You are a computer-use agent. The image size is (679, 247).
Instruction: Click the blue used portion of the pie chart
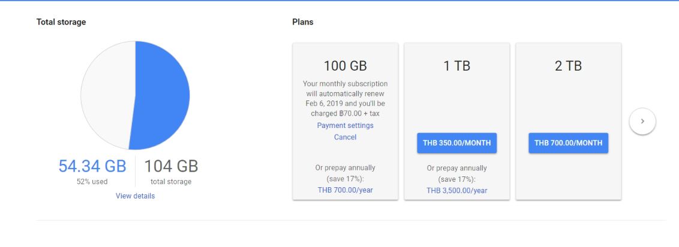coord(162,96)
